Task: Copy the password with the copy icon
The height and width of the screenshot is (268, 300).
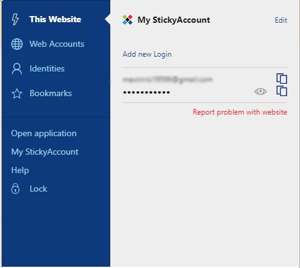Action: click(282, 91)
